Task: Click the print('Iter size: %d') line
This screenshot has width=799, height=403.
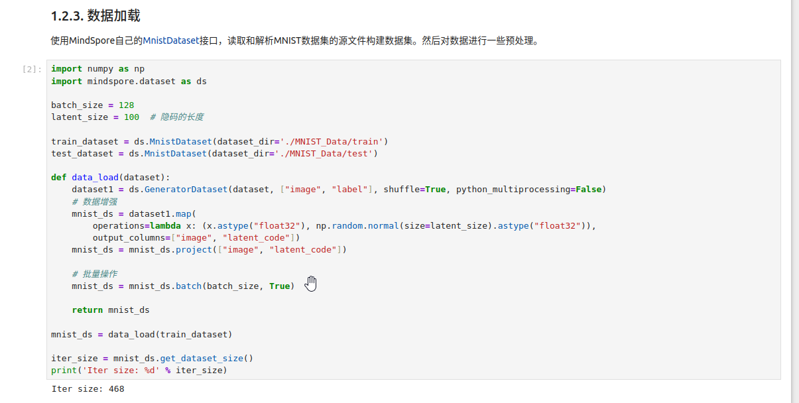Action: click(x=139, y=370)
